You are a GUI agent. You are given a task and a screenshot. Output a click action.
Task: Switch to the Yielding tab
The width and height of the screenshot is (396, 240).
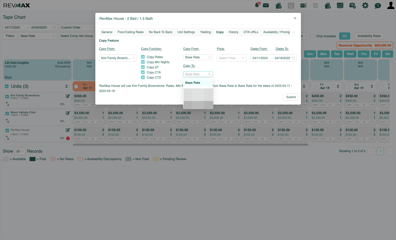click(206, 32)
